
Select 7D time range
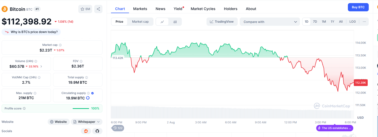pos(315,22)
